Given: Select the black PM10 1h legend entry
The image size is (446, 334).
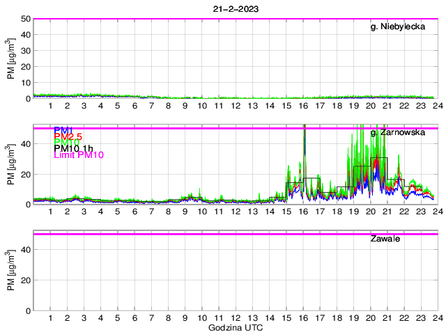Looking at the screenshot, I should tap(73, 149).
